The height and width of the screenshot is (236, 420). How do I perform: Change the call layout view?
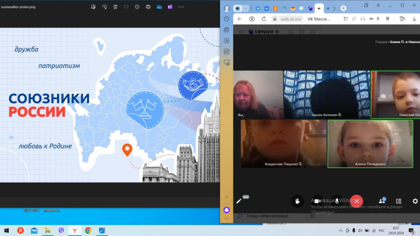398,201
